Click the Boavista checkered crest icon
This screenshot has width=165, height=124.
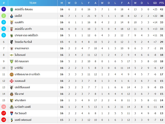coord(12,107)
